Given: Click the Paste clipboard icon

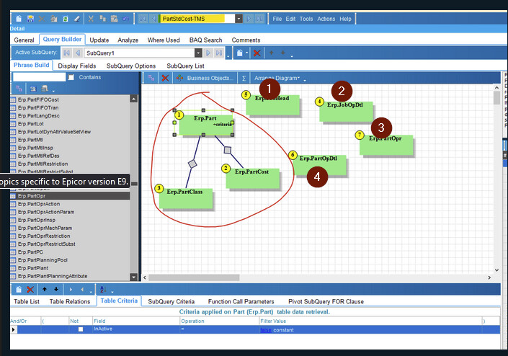Looking at the screenshot, I should point(114,19).
